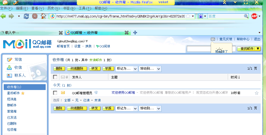
Task: Open 草稿箱 folder
Action: (12, 111)
